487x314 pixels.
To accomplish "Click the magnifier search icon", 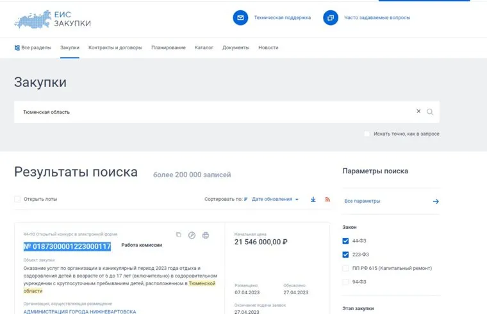I will 430,112.
